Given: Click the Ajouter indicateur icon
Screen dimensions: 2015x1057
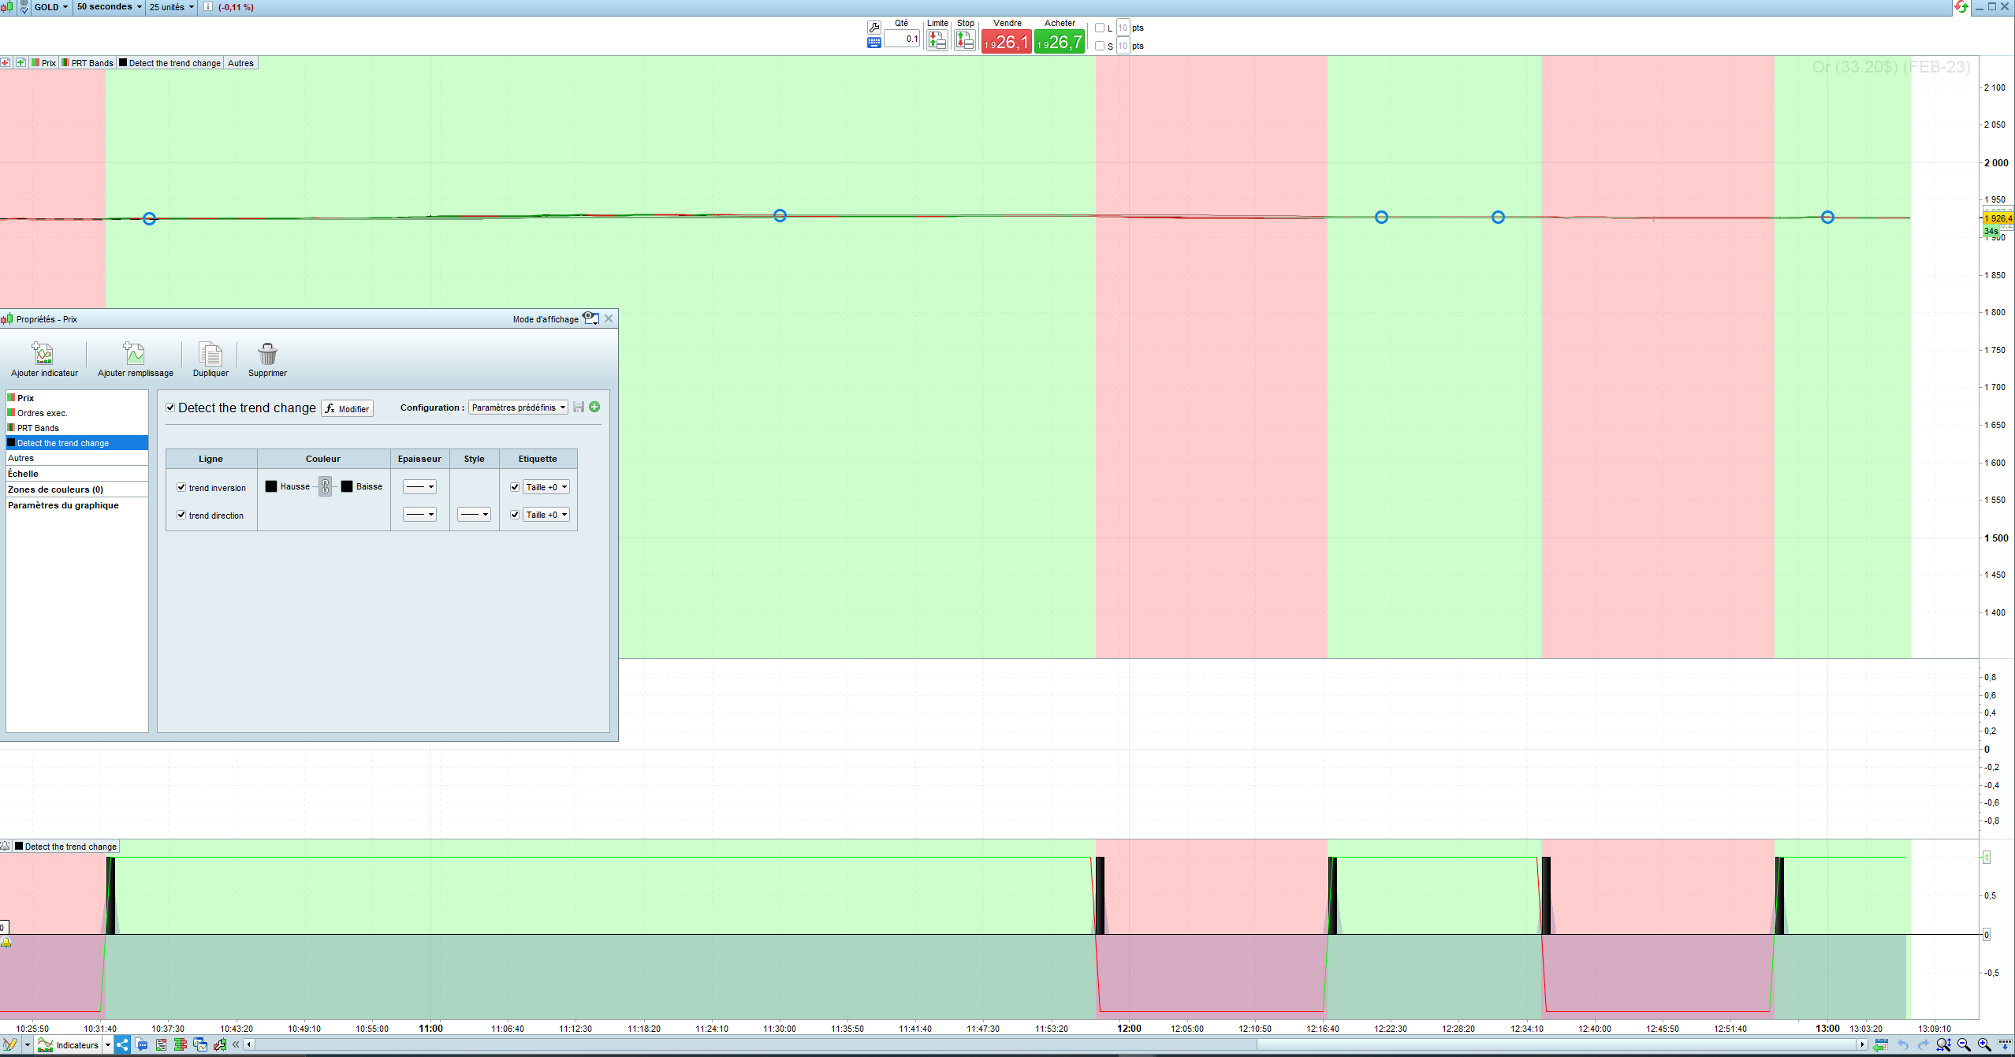Looking at the screenshot, I should point(43,353).
